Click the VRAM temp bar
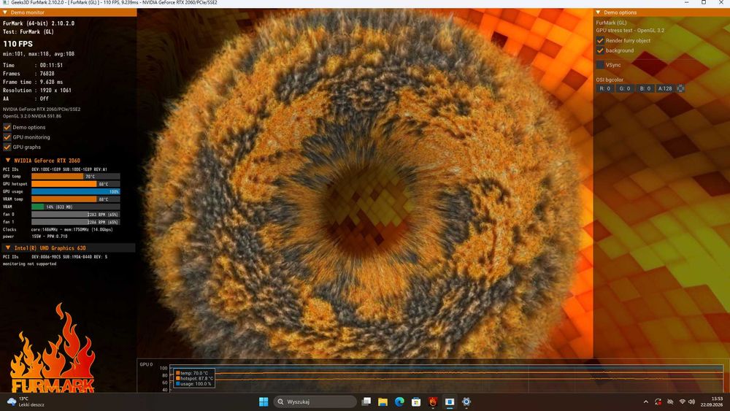Image resolution: width=730 pixels, height=411 pixels. [75, 199]
